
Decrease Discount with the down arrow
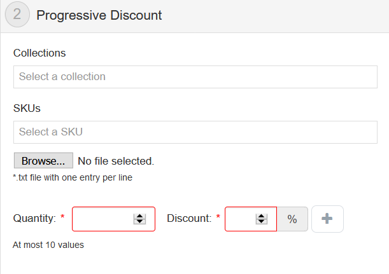pyautogui.click(x=260, y=222)
